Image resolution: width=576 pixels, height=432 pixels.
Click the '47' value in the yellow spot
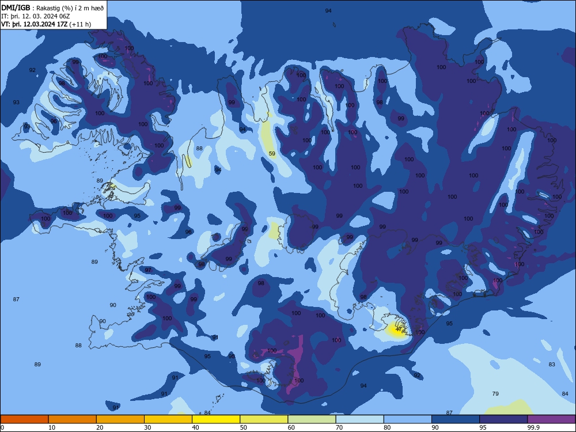[398, 329]
